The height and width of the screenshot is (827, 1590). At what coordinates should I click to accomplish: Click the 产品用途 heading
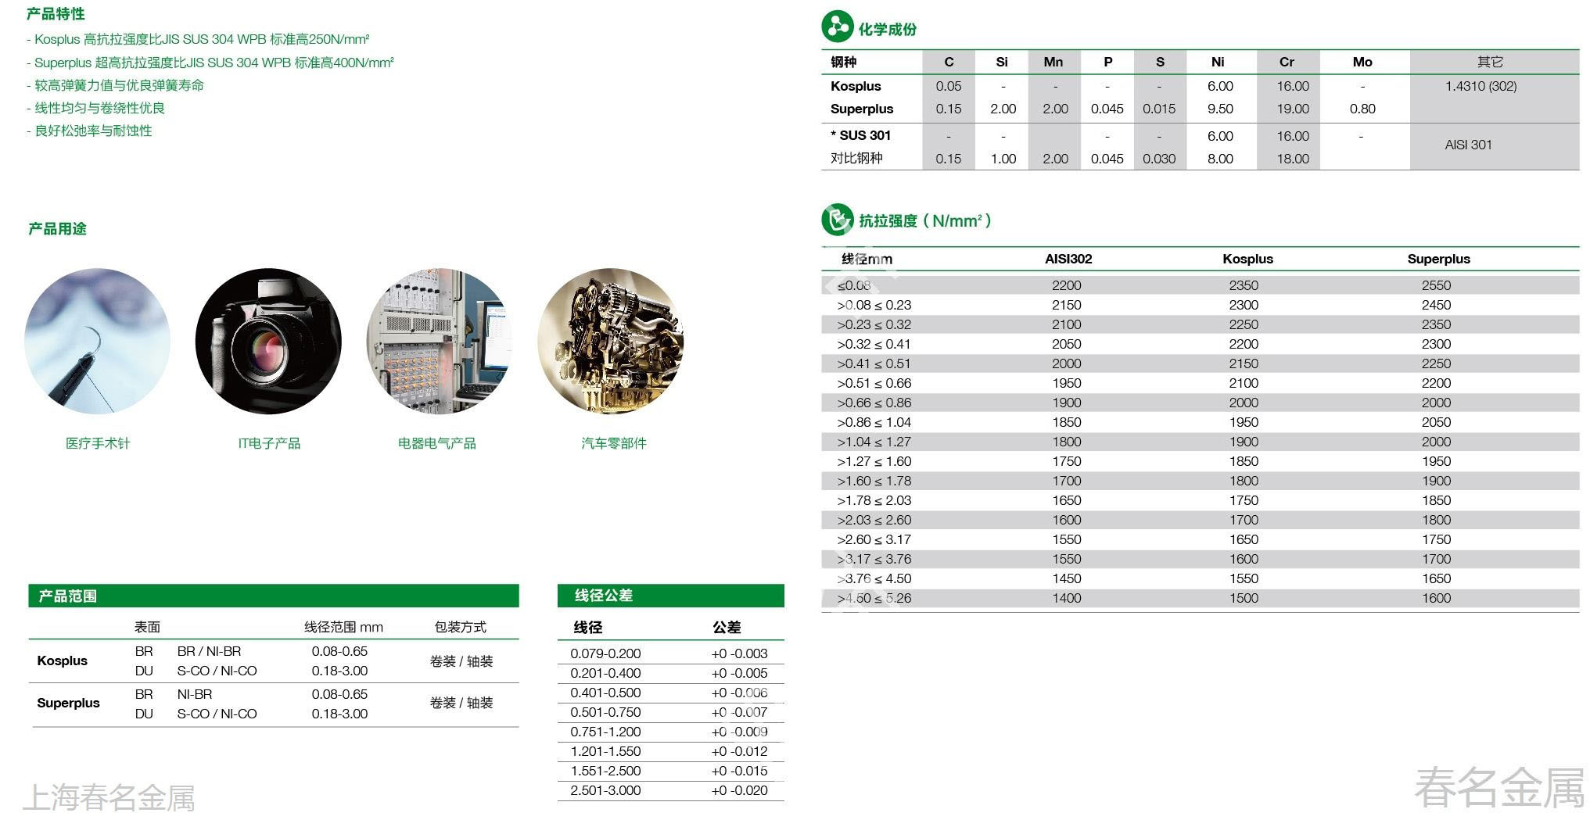click(57, 229)
